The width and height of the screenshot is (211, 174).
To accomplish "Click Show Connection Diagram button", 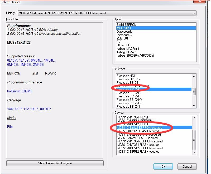I will click(x=55, y=163).
